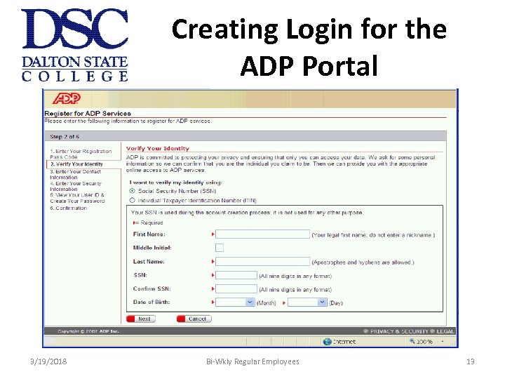Click step 6 Confirmation
The height and width of the screenshot is (379, 505).
[x=68, y=208]
